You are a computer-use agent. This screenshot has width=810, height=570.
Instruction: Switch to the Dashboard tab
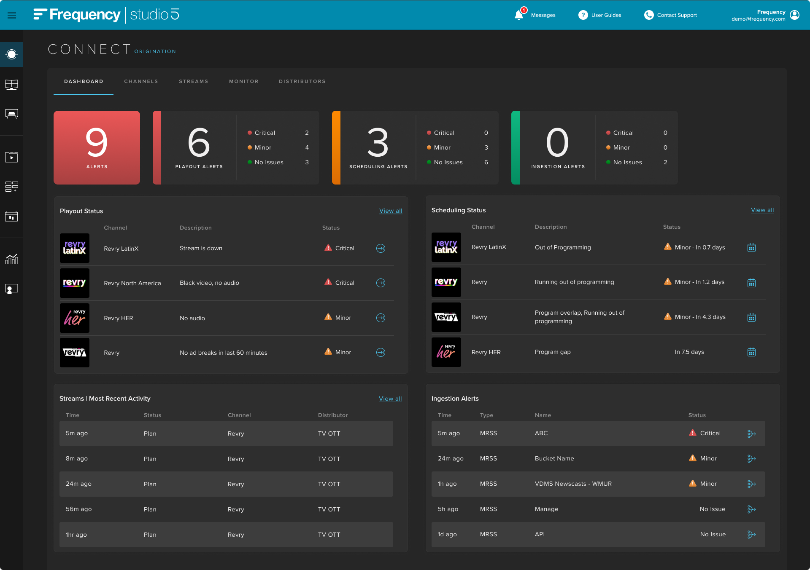pyautogui.click(x=84, y=81)
